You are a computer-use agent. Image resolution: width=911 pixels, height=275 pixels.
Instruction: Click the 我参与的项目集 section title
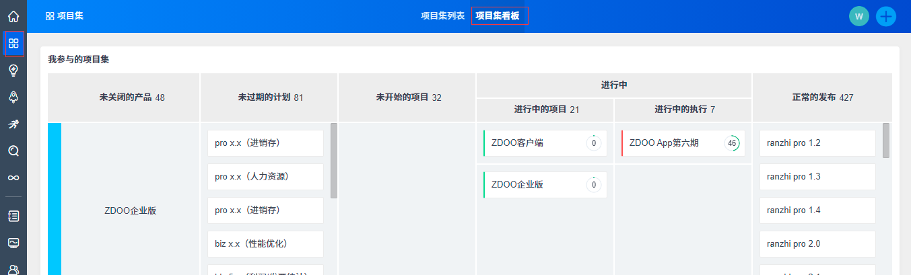79,59
